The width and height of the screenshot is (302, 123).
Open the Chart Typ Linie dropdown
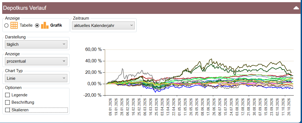coord(36,78)
